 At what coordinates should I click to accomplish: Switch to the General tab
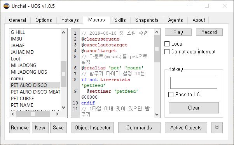[x=17, y=20]
